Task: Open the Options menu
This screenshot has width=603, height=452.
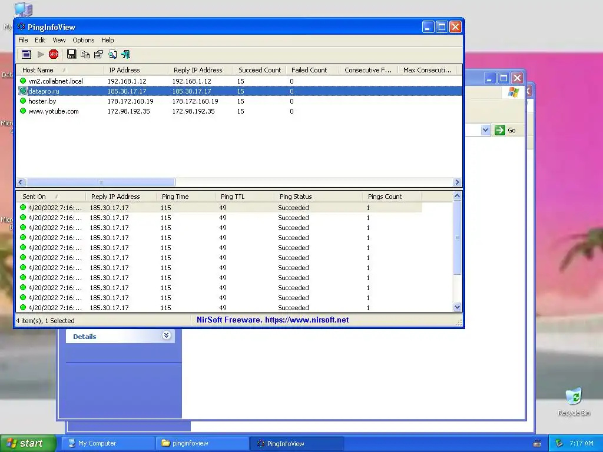Action: (x=84, y=40)
